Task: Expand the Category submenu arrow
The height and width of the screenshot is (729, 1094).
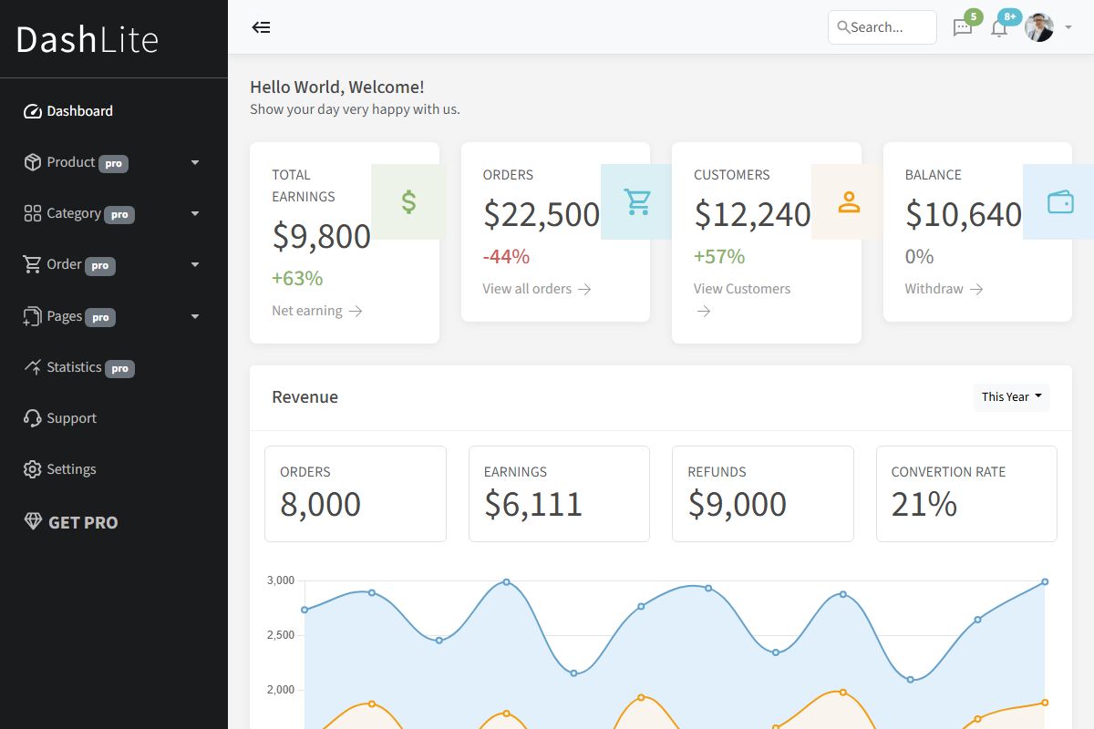Action: point(194,213)
